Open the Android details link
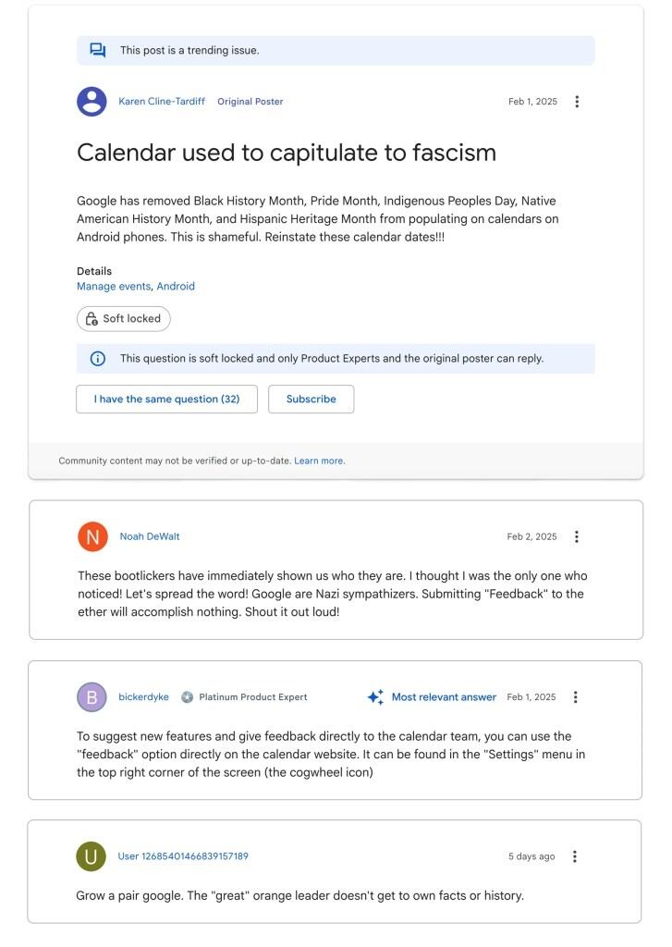 click(176, 287)
